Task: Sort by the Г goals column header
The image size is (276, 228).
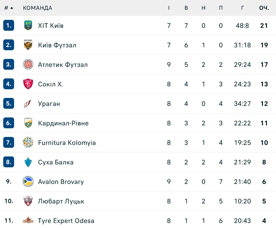Action: (x=242, y=8)
